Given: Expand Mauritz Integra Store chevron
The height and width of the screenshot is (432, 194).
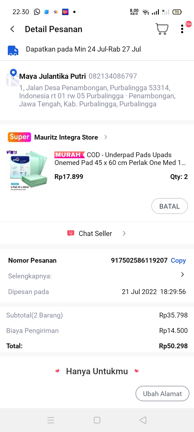Looking at the screenshot, I should pyautogui.click(x=106, y=137).
